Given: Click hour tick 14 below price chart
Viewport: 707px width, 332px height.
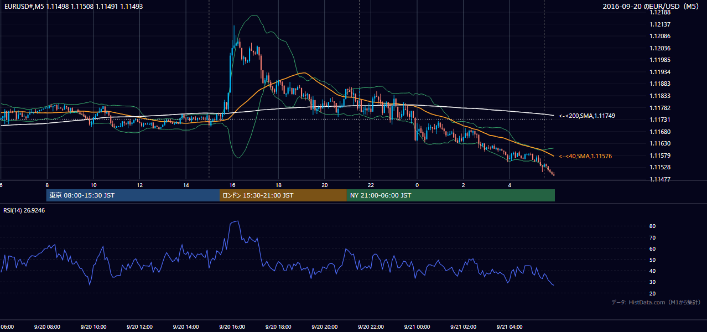Looking at the screenshot, I should pyautogui.click(x=186, y=185).
